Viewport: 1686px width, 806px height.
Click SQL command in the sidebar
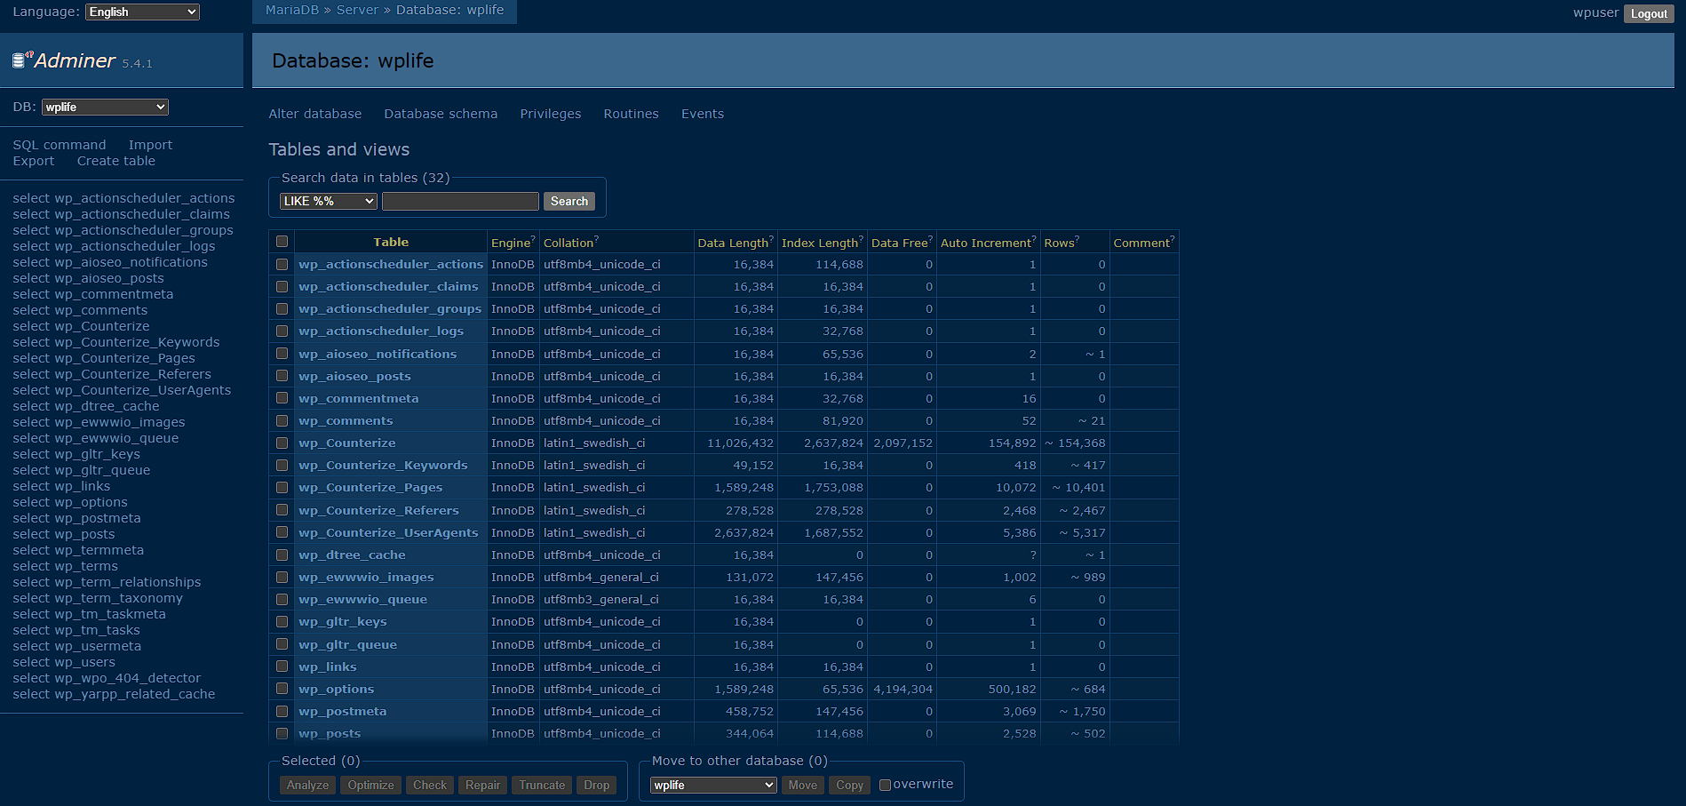point(59,145)
